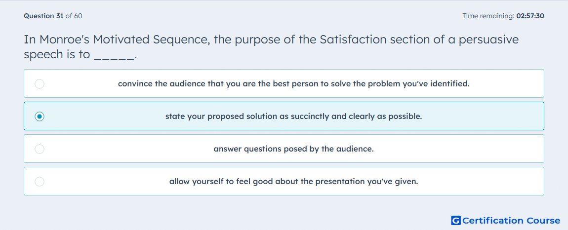Pick answer text 'answer questions posed by the audience'
Screen dimensions: 568x230
(293, 149)
